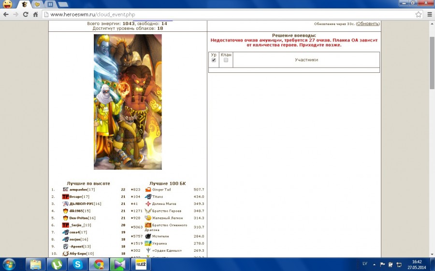Click the Участники column header
Screen dimensions: 435x271
[306, 60]
